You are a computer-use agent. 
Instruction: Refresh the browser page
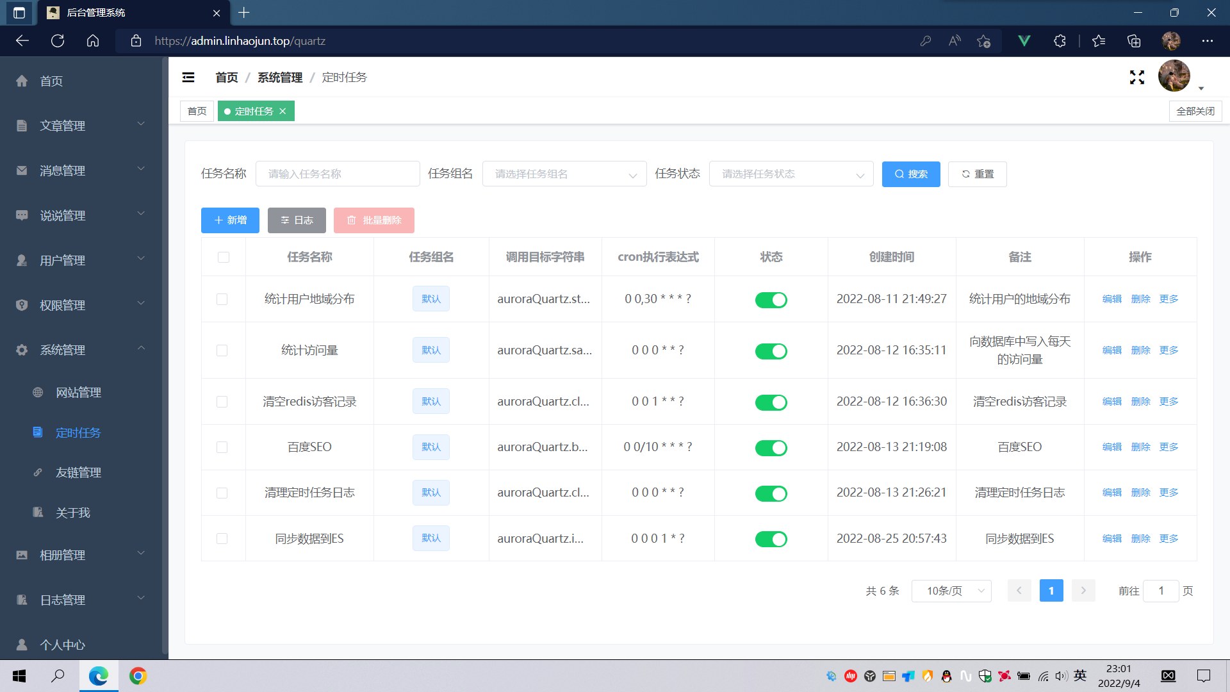58,41
